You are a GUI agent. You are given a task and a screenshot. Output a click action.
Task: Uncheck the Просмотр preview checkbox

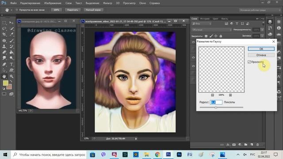(x=249, y=62)
